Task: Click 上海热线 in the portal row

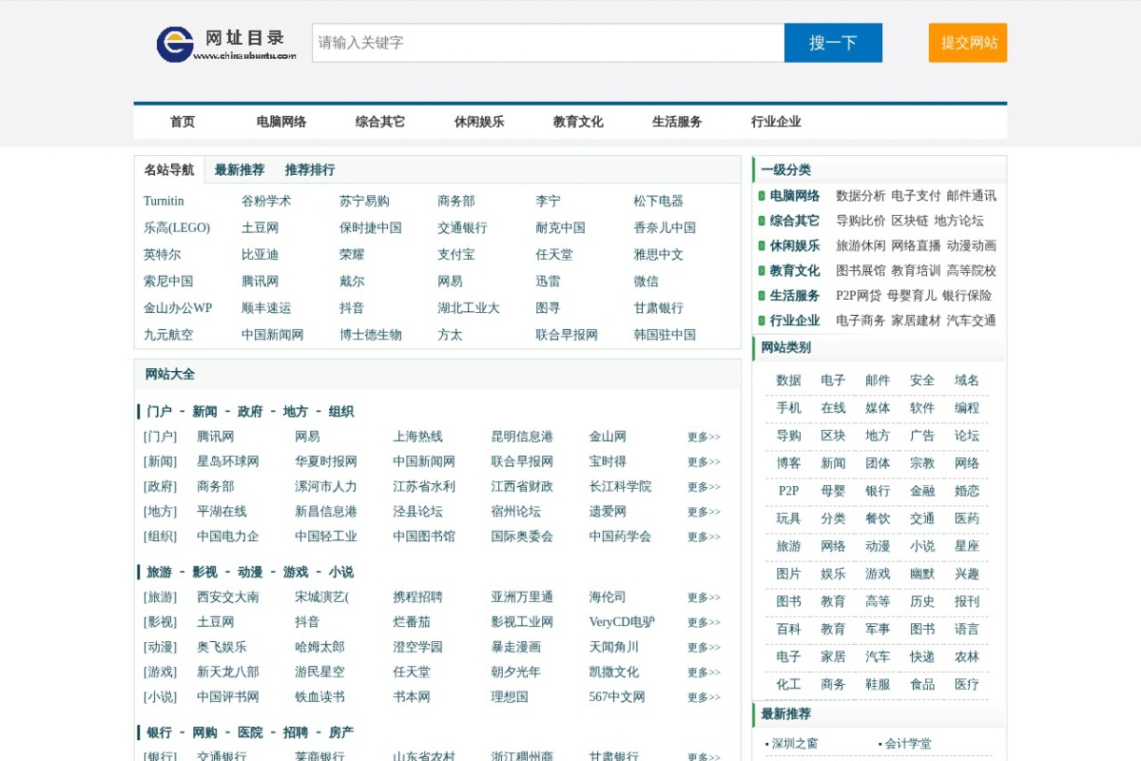Action: (x=417, y=437)
